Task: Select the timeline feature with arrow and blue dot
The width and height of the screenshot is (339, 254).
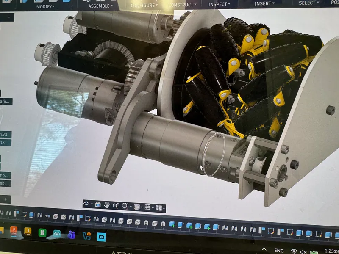Action: tap(47, 216)
